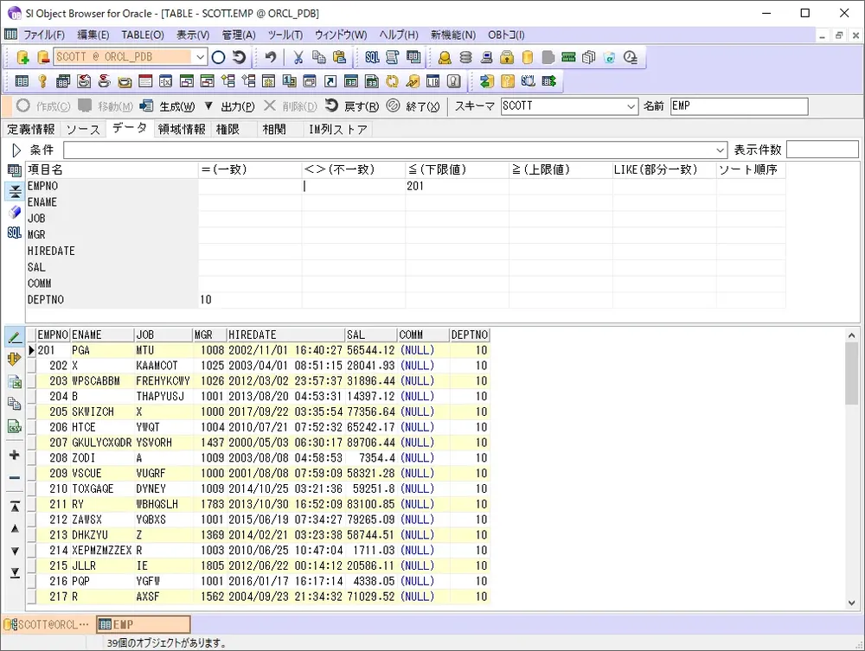Image resolution: width=865 pixels, height=651 pixels.
Task: Switch to the 領域情報 tab
Action: point(182,129)
